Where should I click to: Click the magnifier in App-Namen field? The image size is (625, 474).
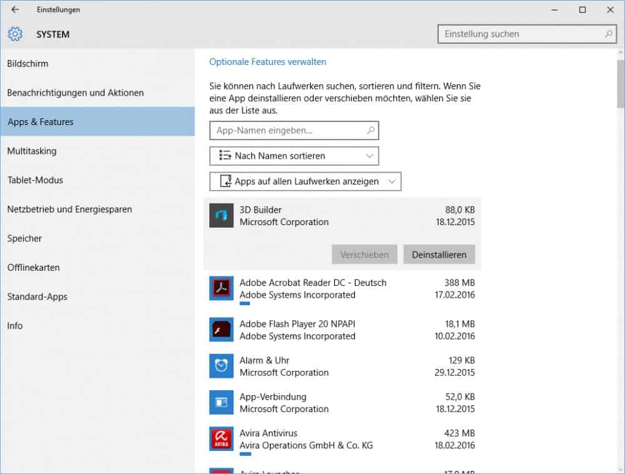(x=371, y=130)
